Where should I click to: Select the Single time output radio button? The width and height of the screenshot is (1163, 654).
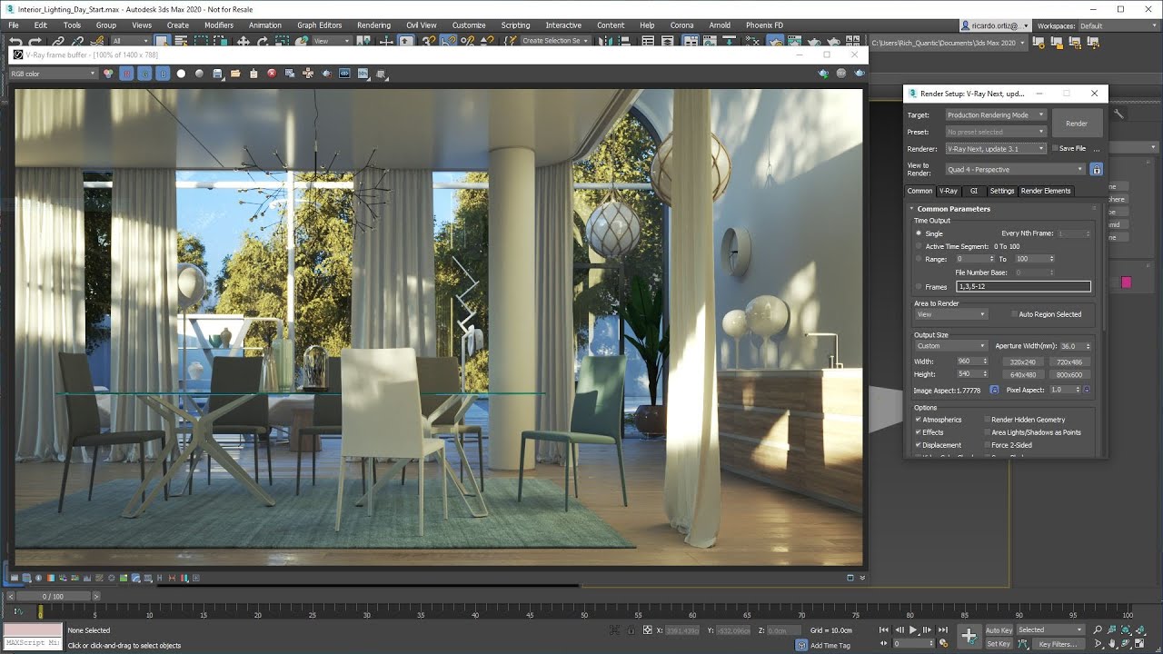point(919,233)
